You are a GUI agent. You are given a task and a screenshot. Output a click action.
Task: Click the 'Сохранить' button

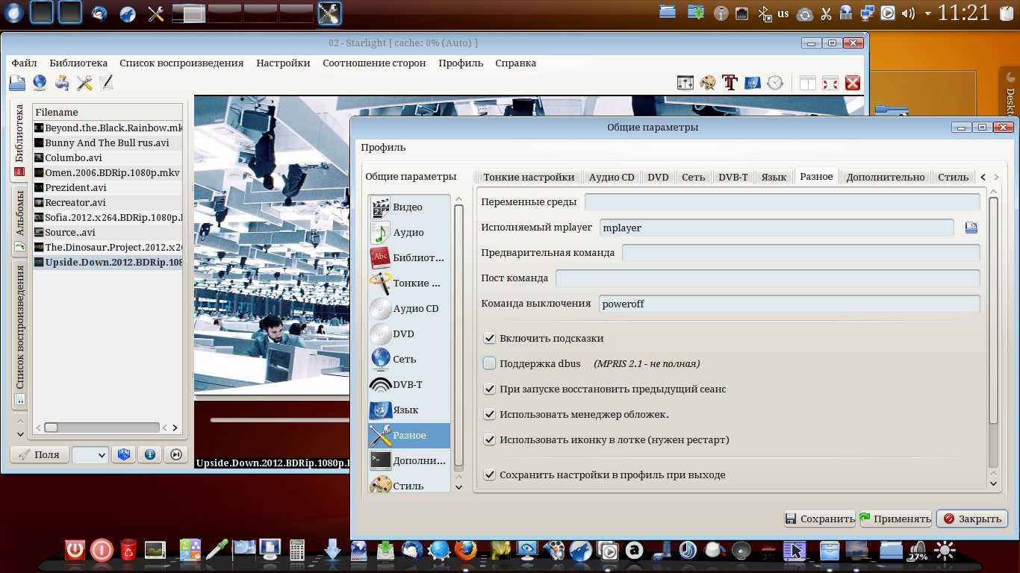pos(819,519)
